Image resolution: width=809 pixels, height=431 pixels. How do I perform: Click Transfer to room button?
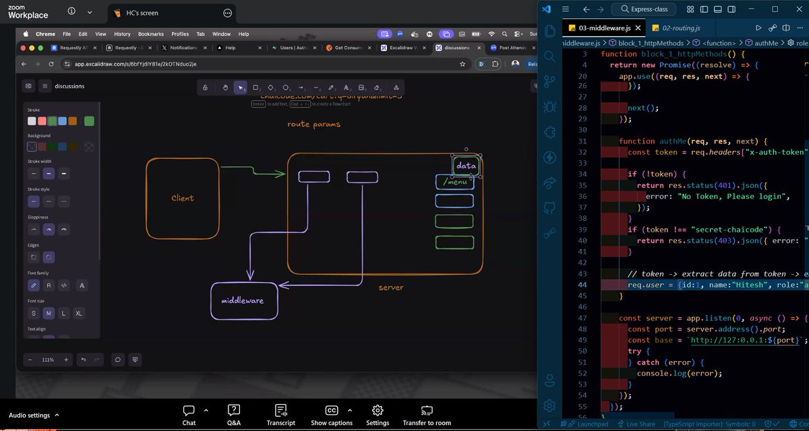[x=427, y=415]
